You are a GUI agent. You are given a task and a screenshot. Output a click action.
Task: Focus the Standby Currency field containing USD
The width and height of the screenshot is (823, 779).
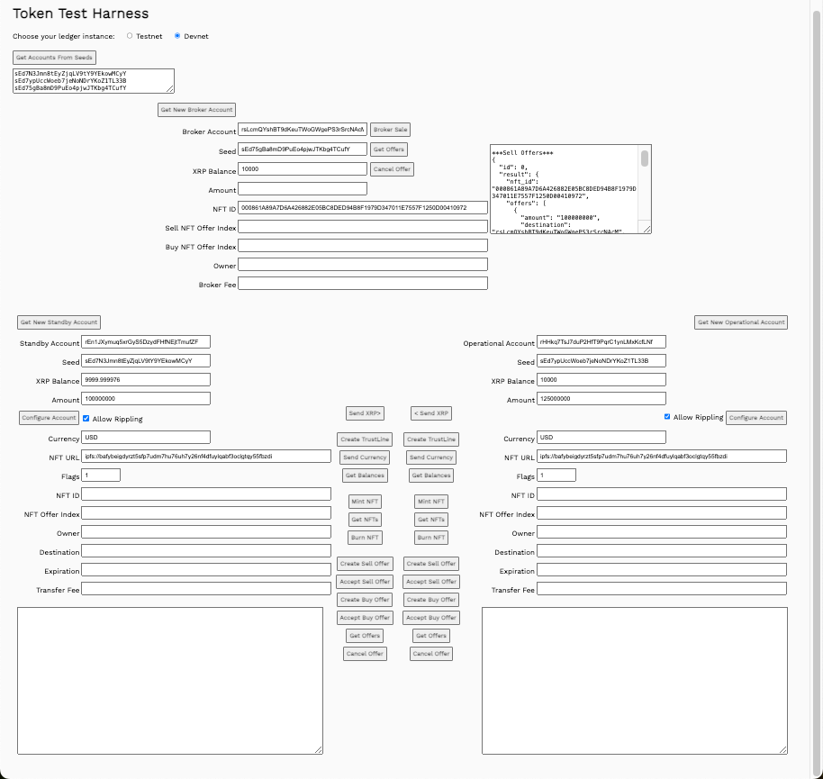[x=146, y=438]
